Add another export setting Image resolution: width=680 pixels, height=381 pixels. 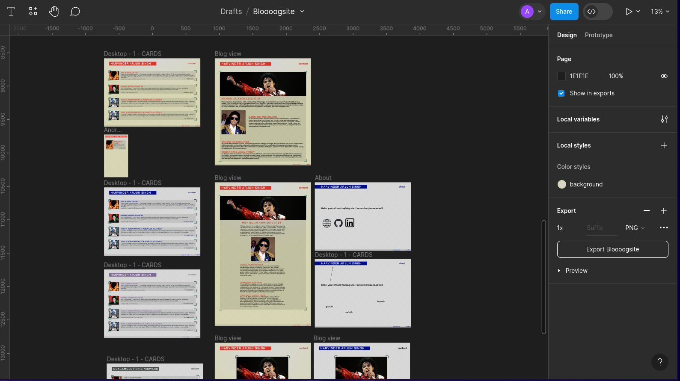tap(664, 211)
